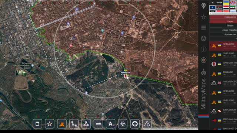This screenshot has width=237, height=133.
Task: Click the warning icon of SHCHUROVO event
Action: pos(214,83)
